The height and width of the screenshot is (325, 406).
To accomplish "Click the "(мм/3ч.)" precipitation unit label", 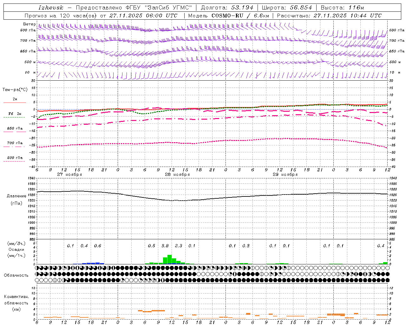I will [x=16, y=243].
